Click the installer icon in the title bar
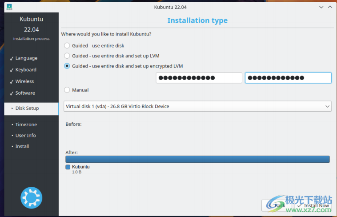 pos(9,7)
